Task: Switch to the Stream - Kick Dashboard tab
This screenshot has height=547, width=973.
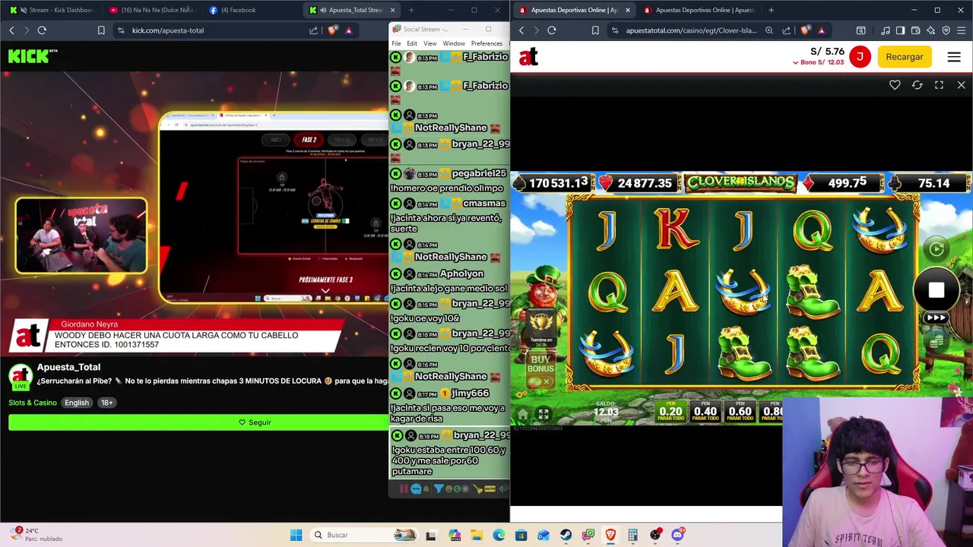Action: (53, 10)
